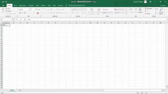Click the user account avatar
The height and width of the screenshot is (94, 168).
(145, 2)
